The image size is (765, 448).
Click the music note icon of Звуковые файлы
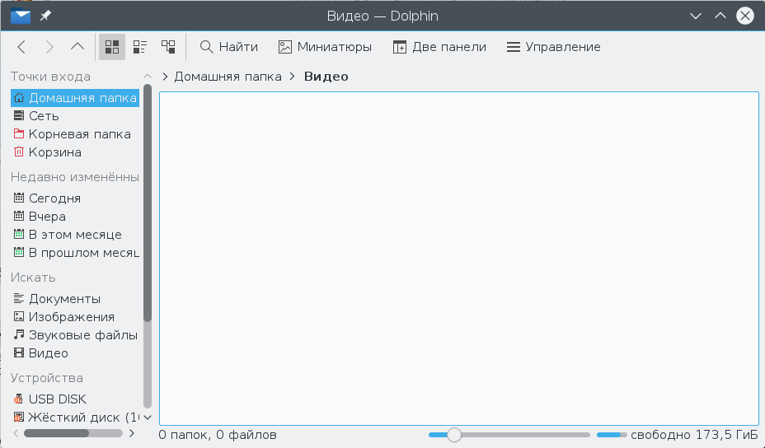pos(18,335)
